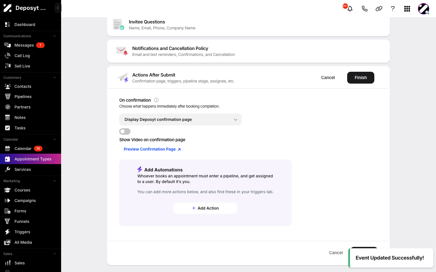Open Pipelines in the sidebar
Viewport: 436px width, 272px height.
click(x=31, y=97)
